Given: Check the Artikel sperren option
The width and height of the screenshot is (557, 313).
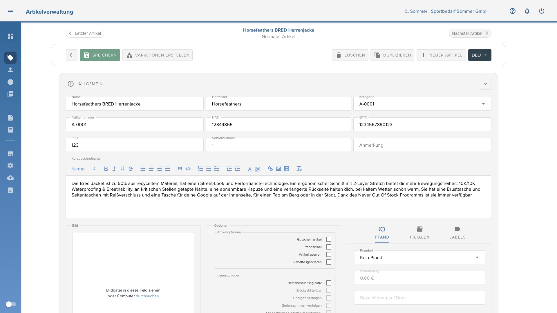Looking at the screenshot, I should tap(328, 254).
